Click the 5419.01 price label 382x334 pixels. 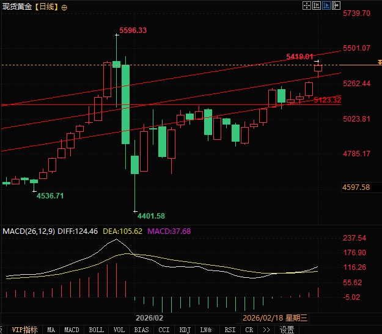point(299,56)
